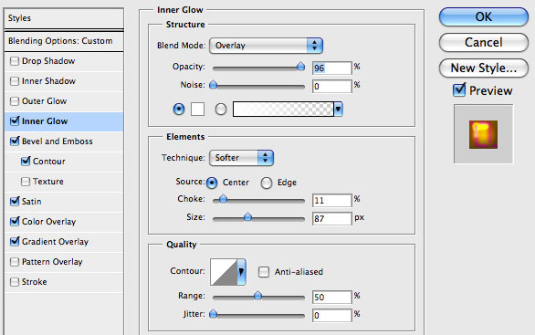Click the Noise value field

tap(331, 87)
